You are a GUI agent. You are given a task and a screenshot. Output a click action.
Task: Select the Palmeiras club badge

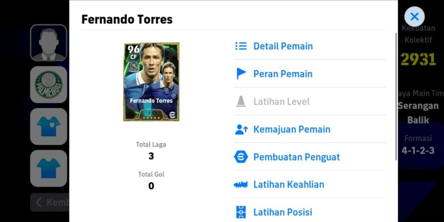(x=49, y=85)
